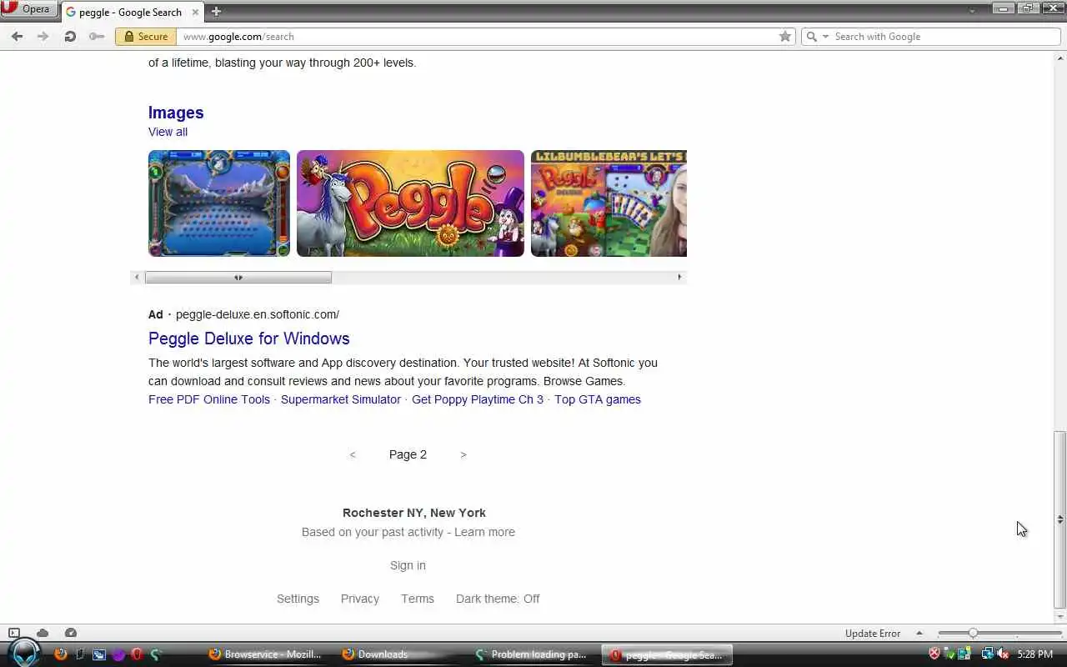
Task: Click Update Error status text
Action: pyautogui.click(x=873, y=634)
